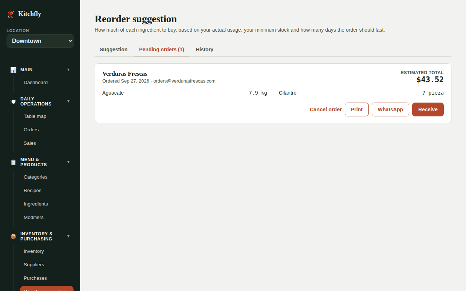Click the 7.9 kg quantity
Screen dimensions: 466x291
[258, 93]
